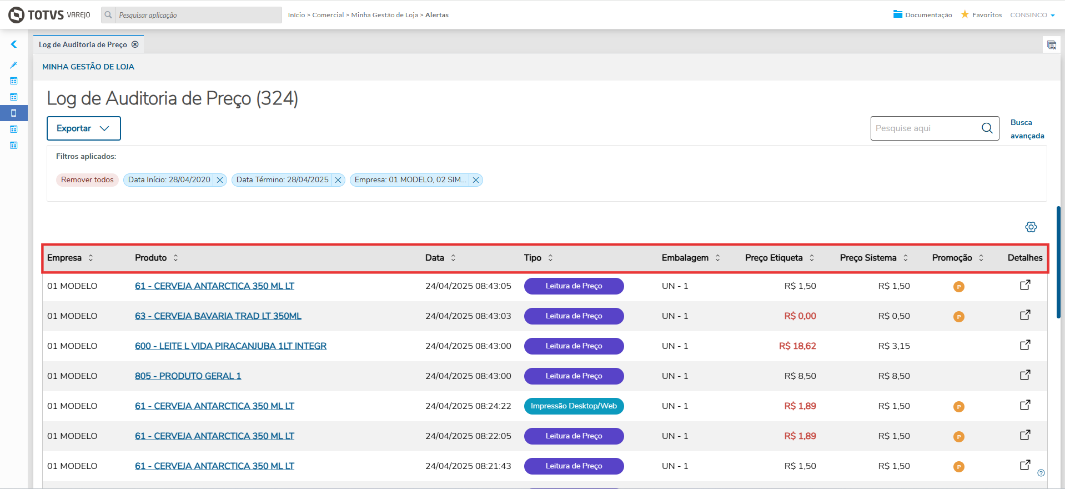Open table settings gear icon
Image resolution: width=1065 pixels, height=489 pixels.
1031,227
